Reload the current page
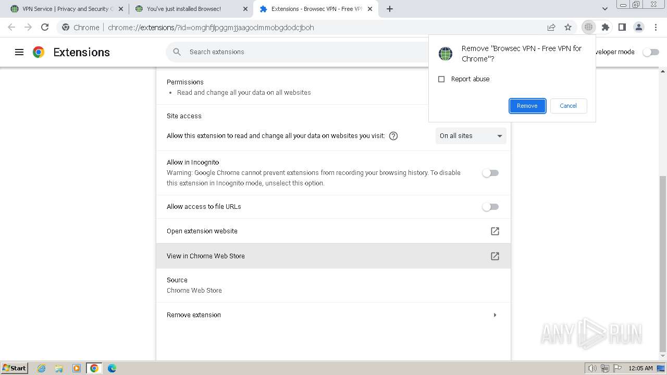Image resolution: width=667 pixels, height=375 pixels. (45, 27)
